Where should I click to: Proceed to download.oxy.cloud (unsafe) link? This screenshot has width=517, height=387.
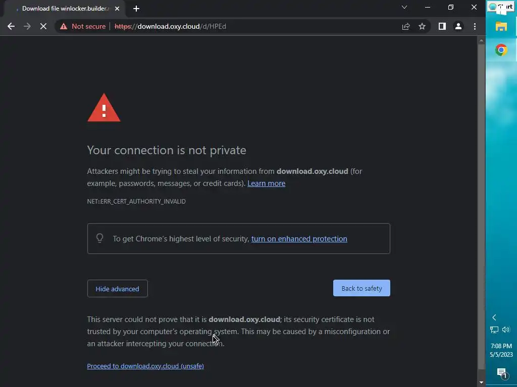point(145,366)
